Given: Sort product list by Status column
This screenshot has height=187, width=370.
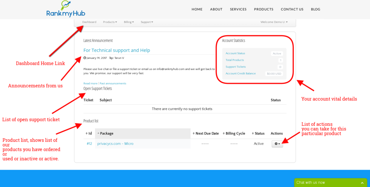Looking at the screenshot, I should (258, 133).
